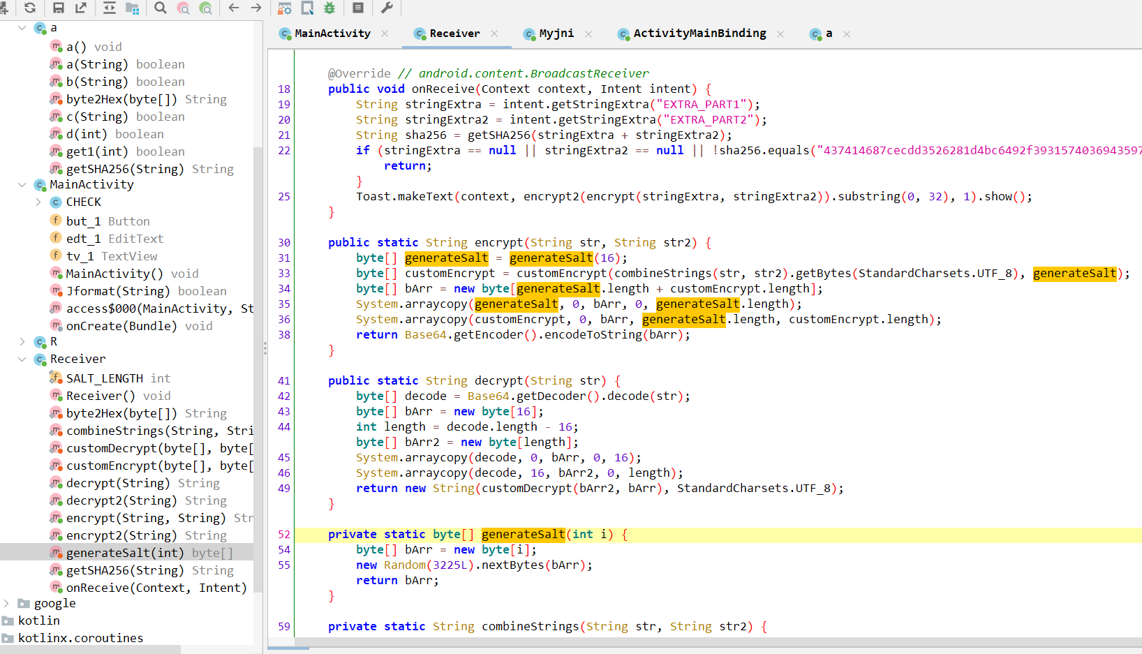This screenshot has height=654, width=1142.
Task: Click the tree panel horizontal scrollbar
Action: [x=91, y=649]
